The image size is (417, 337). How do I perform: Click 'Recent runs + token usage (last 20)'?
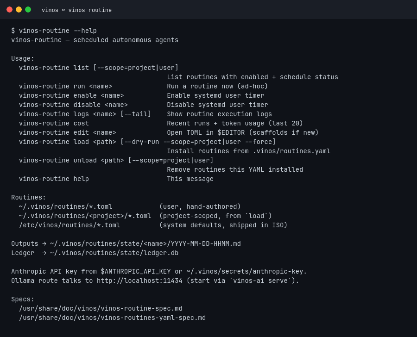(235, 123)
